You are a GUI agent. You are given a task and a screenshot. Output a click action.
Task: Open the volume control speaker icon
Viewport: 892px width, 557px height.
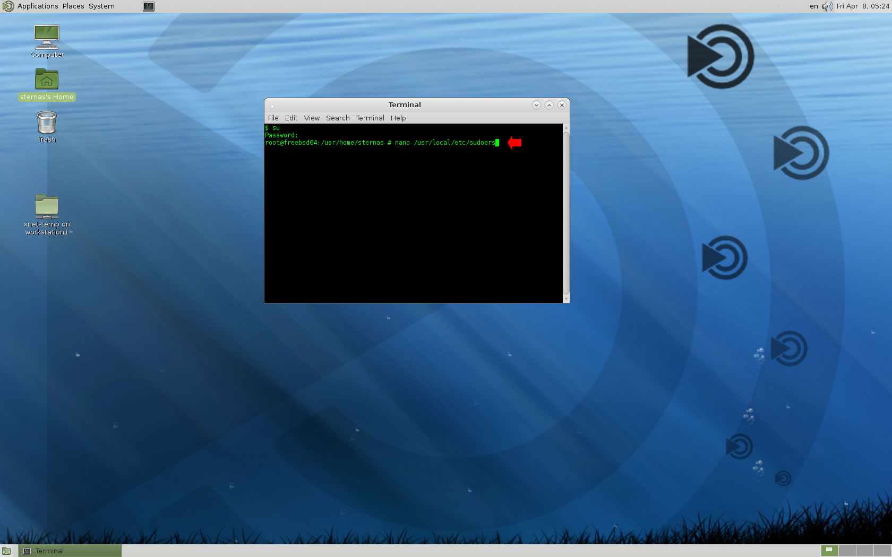(827, 6)
